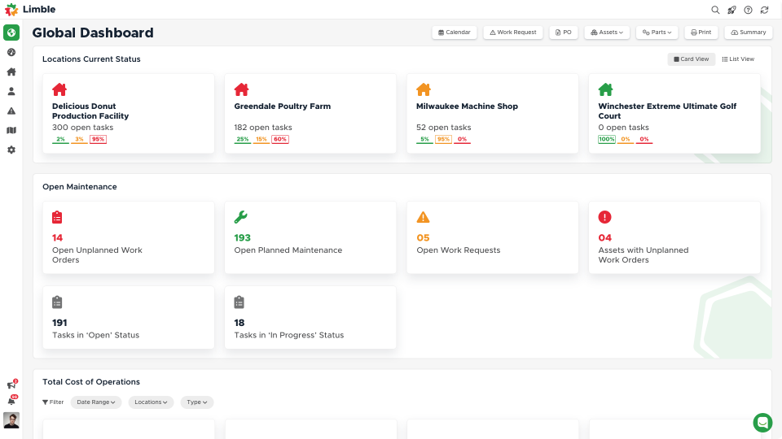Click the Work Request button
Image resolution: width=782 pixels, height=439 pixels.
(513, 33)
